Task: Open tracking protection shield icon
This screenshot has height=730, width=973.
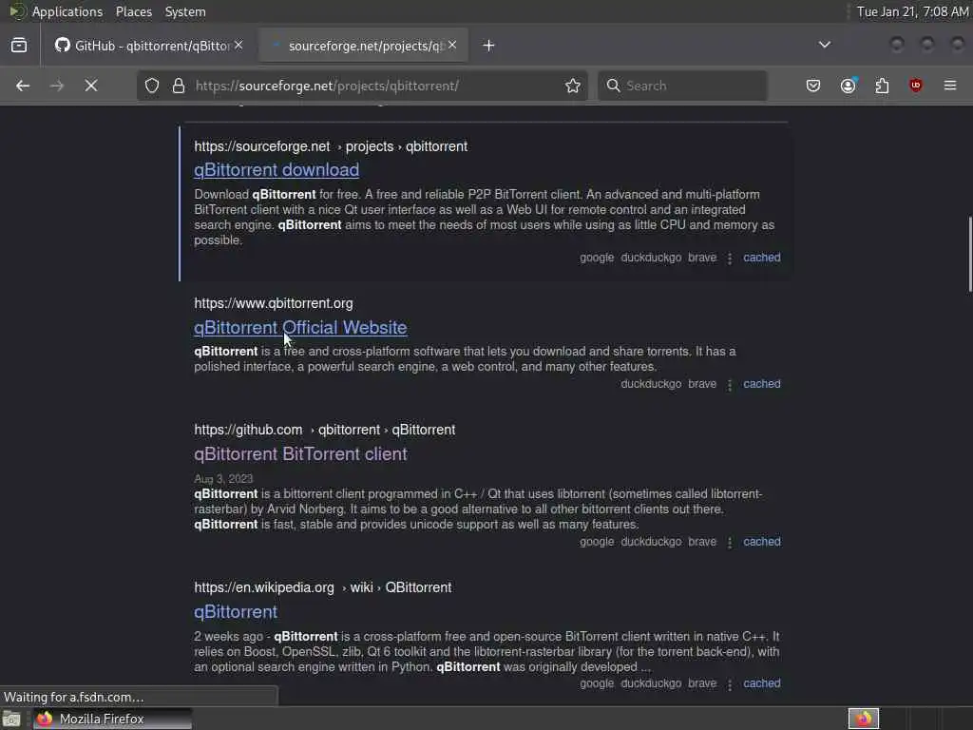Action: click(x=152, y=86)
